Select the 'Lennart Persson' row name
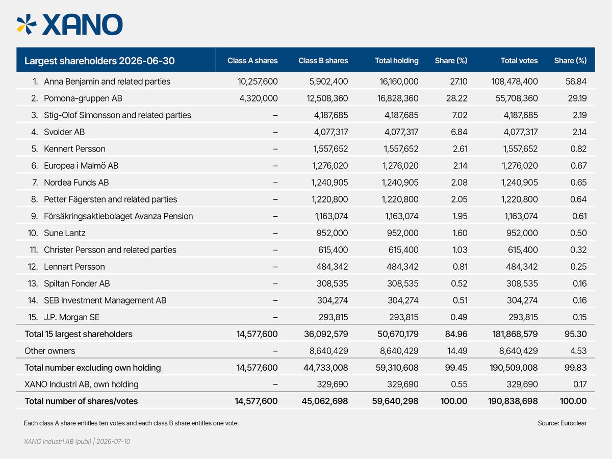Image resolution: width=612 pixels, height=459 pixels. point(74,267)
